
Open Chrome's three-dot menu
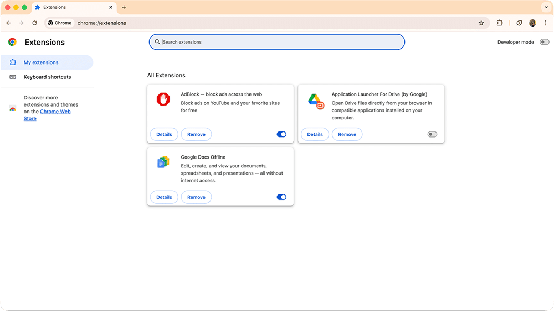pos(546,23)
